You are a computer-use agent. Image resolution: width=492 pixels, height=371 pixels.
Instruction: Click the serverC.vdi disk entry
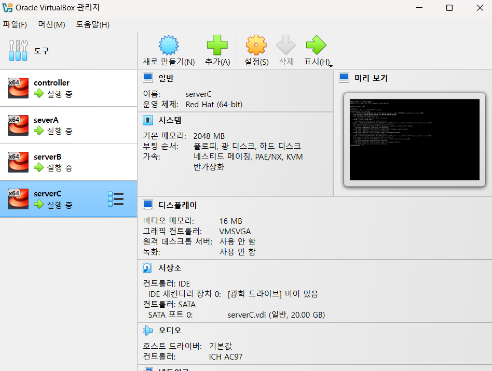coord(276,315)
